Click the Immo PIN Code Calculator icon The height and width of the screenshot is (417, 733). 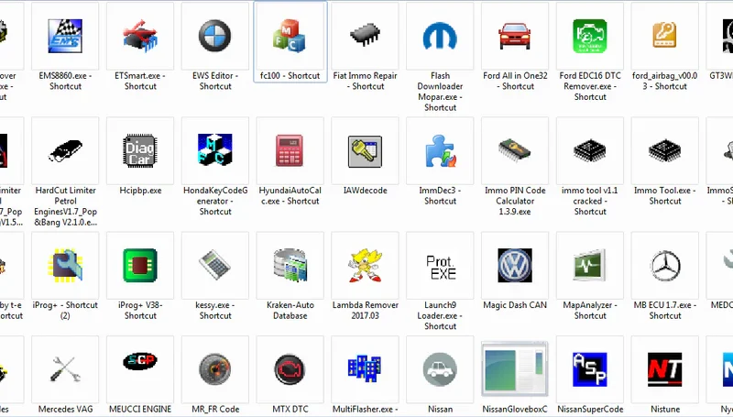coord(515,150)
